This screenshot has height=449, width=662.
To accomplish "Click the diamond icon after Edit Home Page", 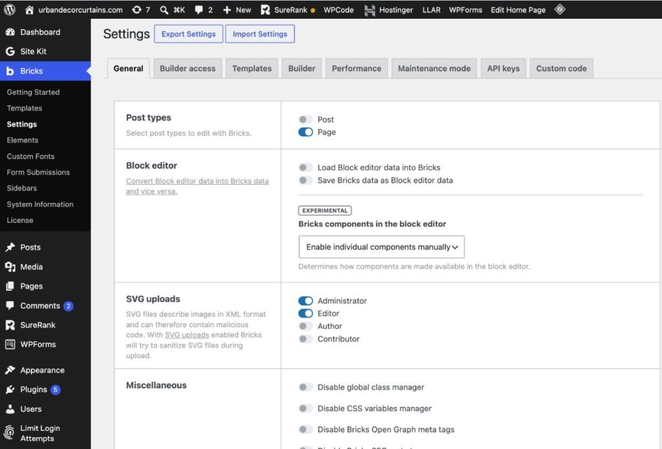I will pyautogui.click(x=560, y=9).
